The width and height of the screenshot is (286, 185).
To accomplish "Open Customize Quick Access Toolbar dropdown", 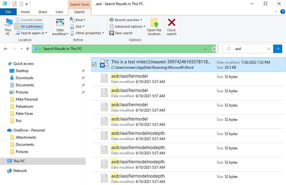I will [x=26, y=4].
